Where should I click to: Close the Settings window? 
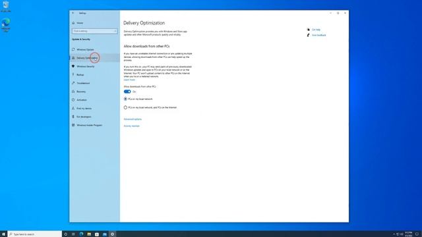(x=346, y=13)
